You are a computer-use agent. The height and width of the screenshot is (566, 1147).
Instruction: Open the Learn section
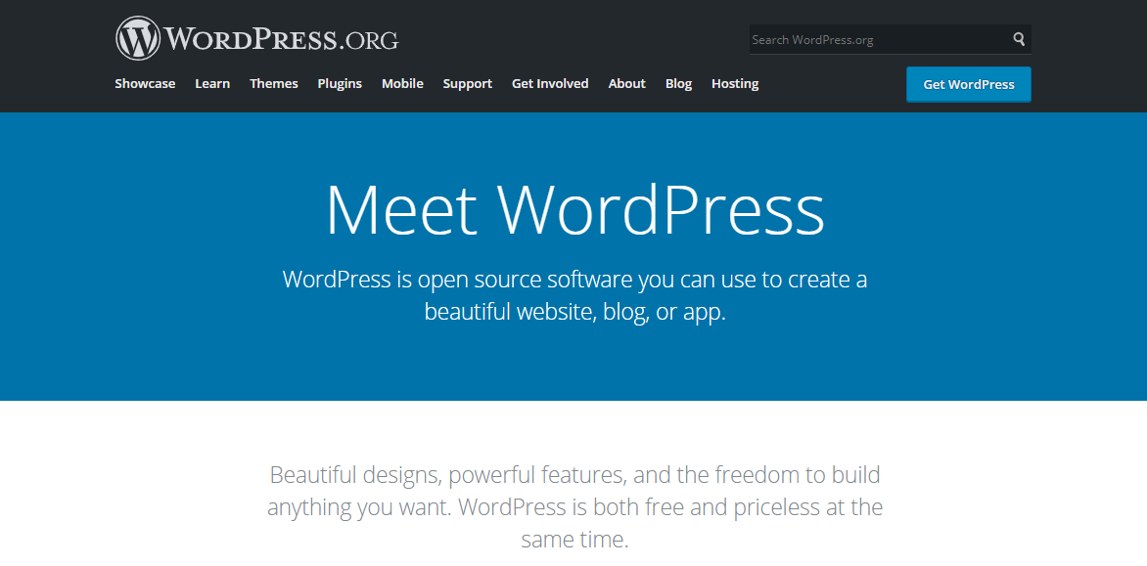point(212,83)
